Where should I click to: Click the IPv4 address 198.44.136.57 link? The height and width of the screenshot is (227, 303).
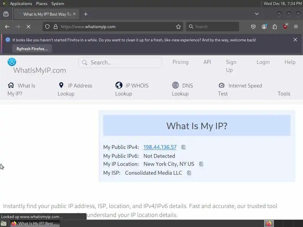160,147
